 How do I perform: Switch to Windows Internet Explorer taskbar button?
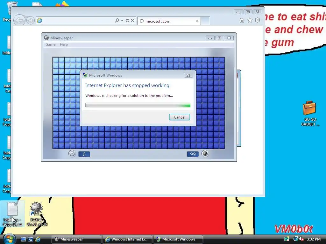click(x=127, y=239)
